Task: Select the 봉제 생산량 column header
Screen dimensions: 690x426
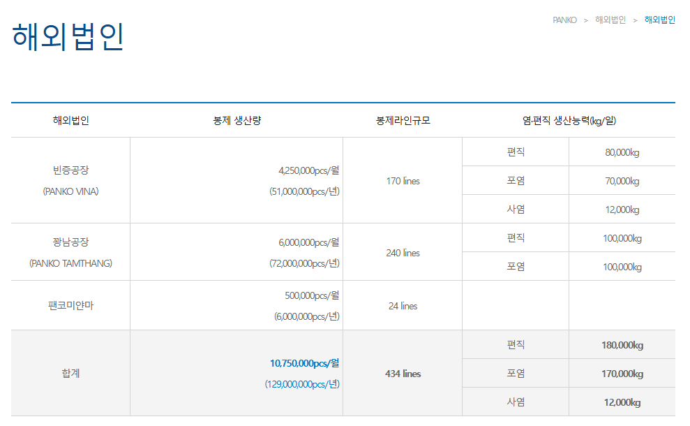Action: tap(236, 119)
